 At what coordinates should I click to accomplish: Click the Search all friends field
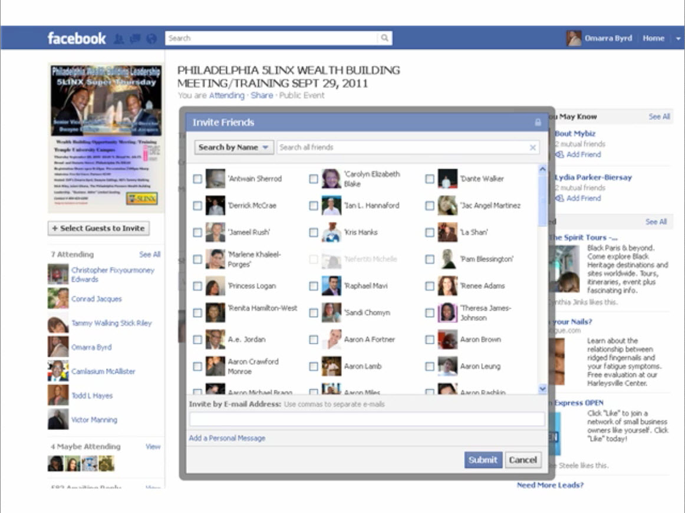(402, 147)
